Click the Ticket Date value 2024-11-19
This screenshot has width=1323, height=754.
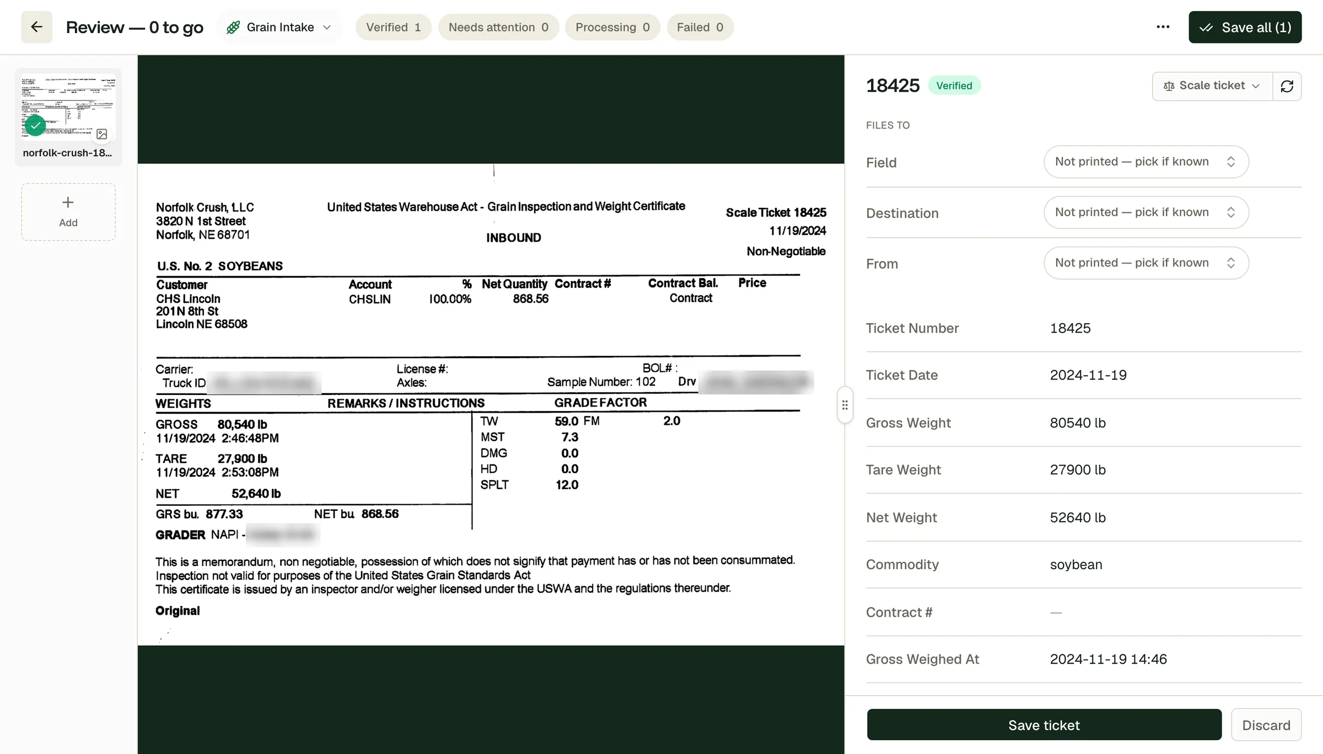1088,375
